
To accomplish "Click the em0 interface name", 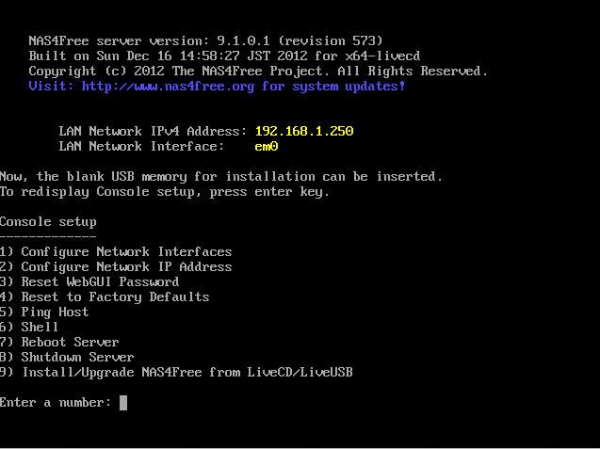I will 266,146.
